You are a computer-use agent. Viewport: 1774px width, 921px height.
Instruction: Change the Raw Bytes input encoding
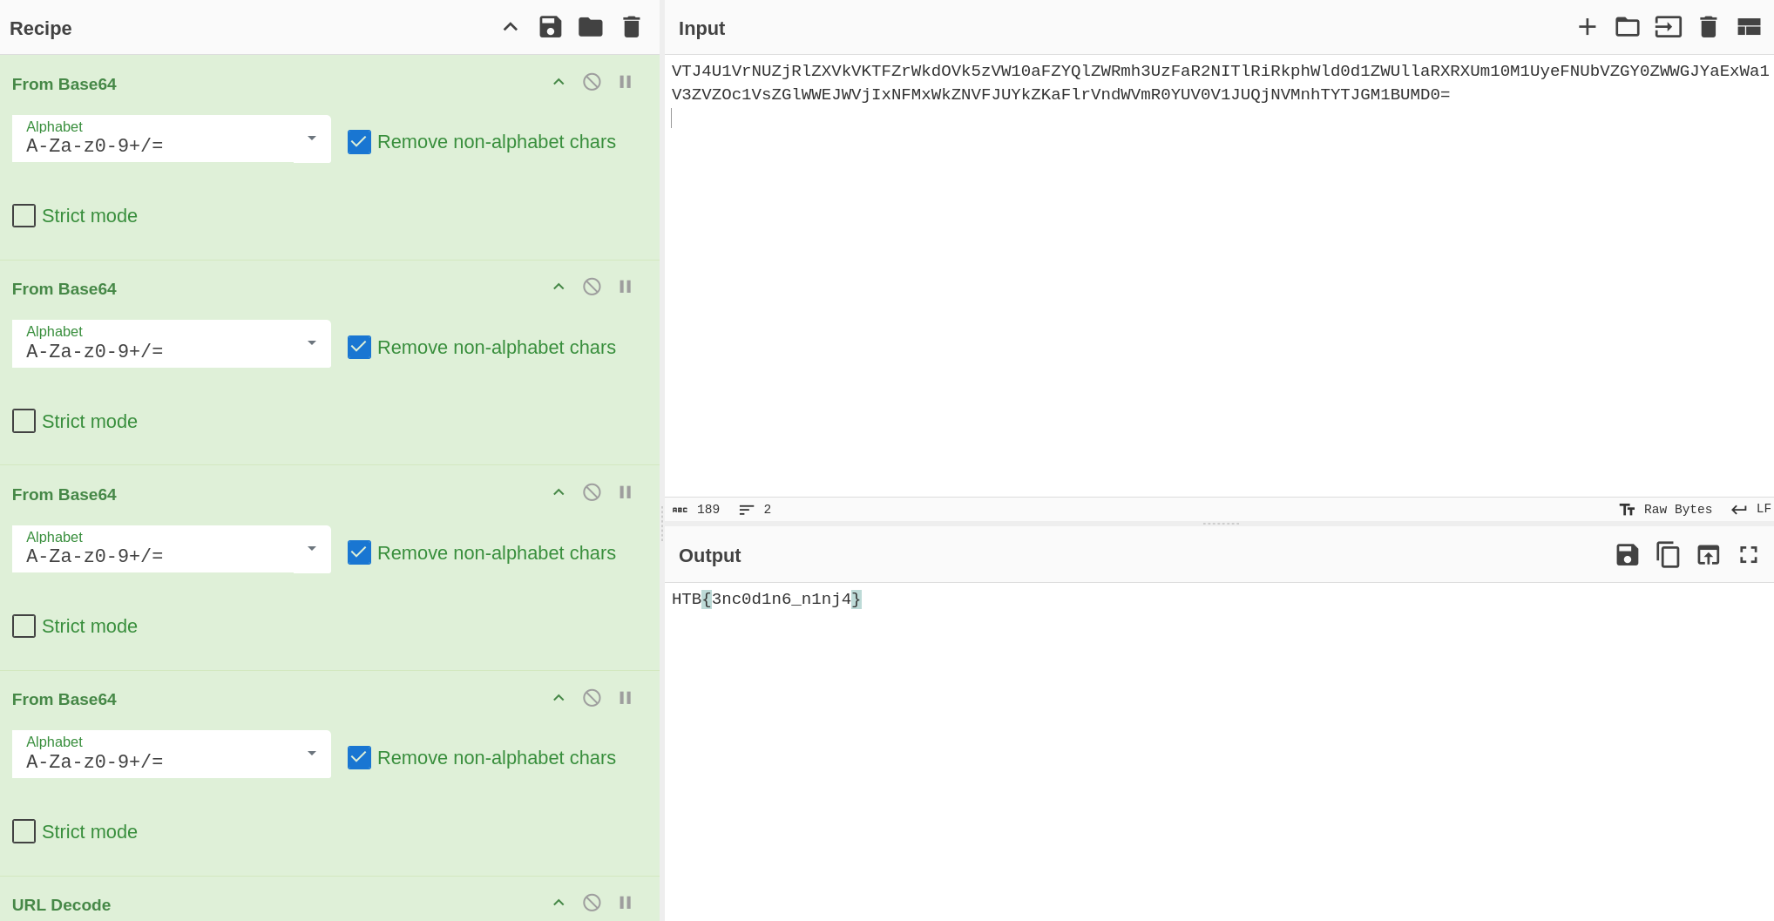coord(1665,510)
